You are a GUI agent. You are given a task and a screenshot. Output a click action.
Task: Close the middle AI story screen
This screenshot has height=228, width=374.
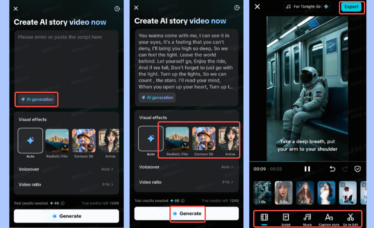tap(136, 8)
